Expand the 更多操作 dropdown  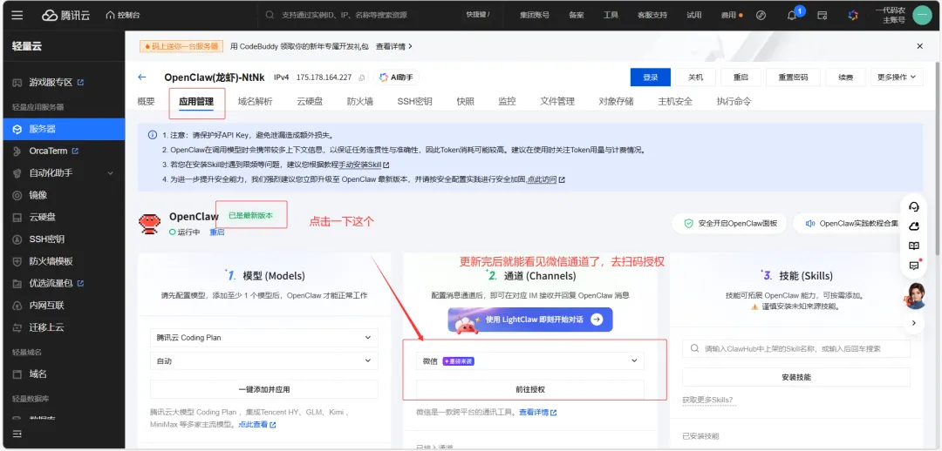pyautogui.click(x=897, y=77)
